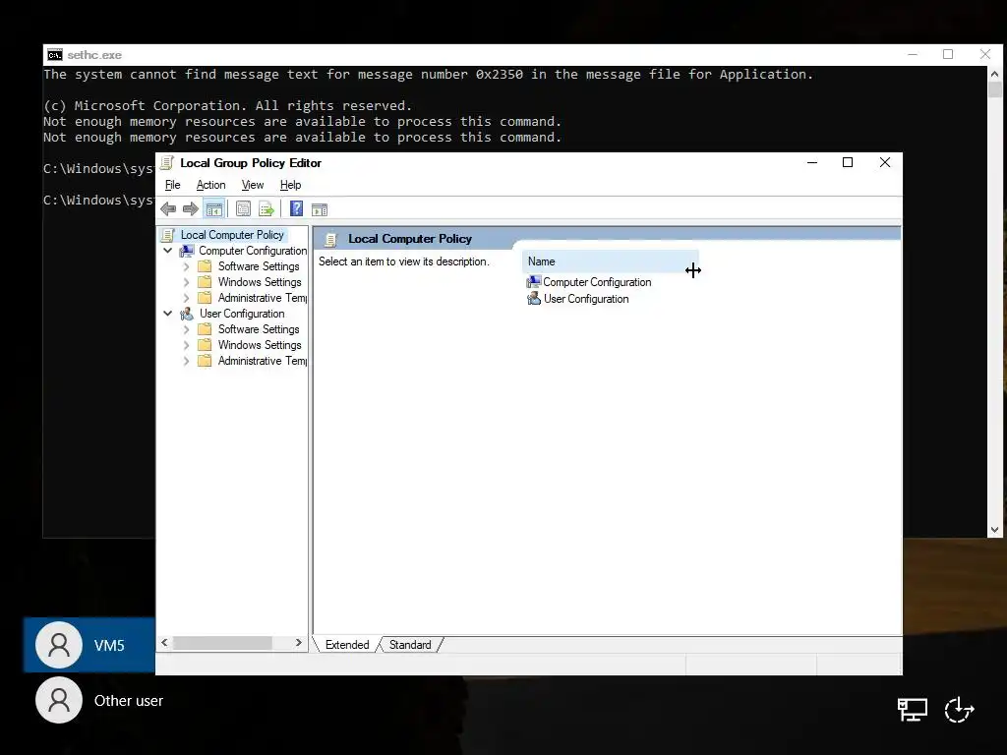Click the '(c) Microsoft Corporation. All rights reserved.' line
The image size is (1007, 755).
tap(227, 105)
